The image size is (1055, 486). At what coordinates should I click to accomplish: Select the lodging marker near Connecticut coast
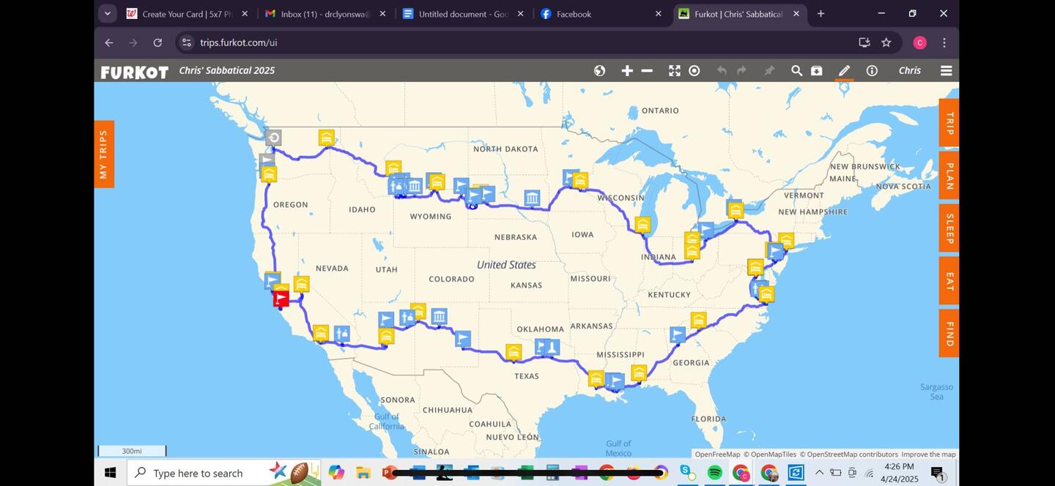[x=786, y=240]
